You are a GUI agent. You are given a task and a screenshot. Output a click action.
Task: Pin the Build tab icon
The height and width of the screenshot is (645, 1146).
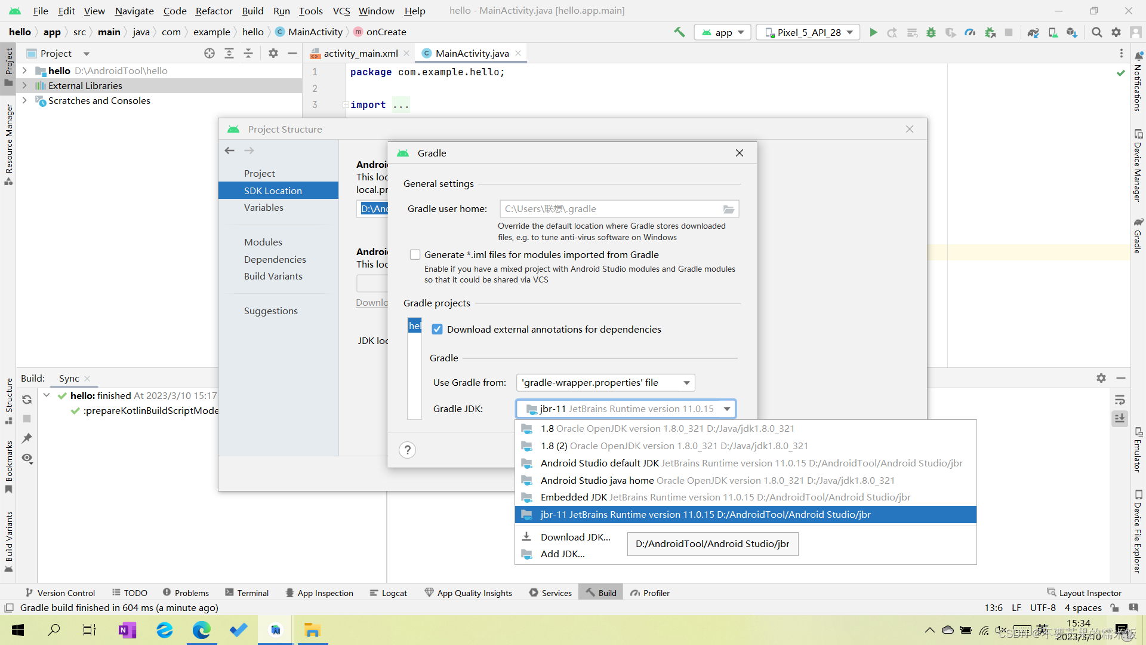pos(27,438)
